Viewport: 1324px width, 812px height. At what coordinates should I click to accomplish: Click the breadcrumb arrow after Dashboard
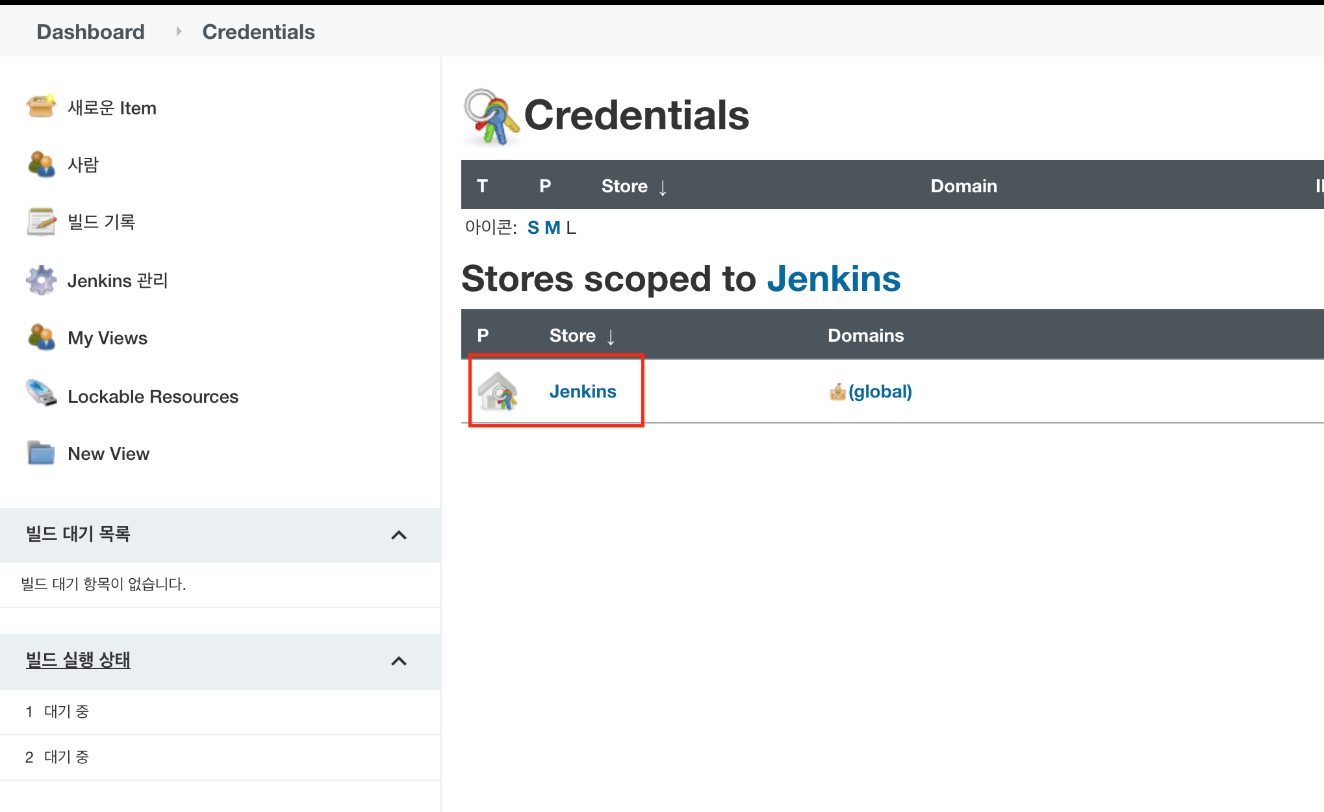tap(179, 31)
